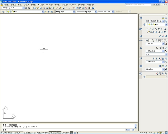Open the Help question mark icon
This screenshot has height=134, width=168.
[x=93, y=8]
